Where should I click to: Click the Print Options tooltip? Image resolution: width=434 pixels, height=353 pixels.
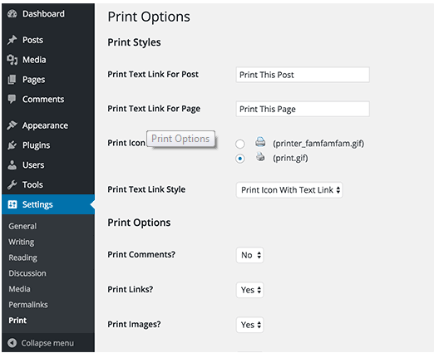(180, 139)
